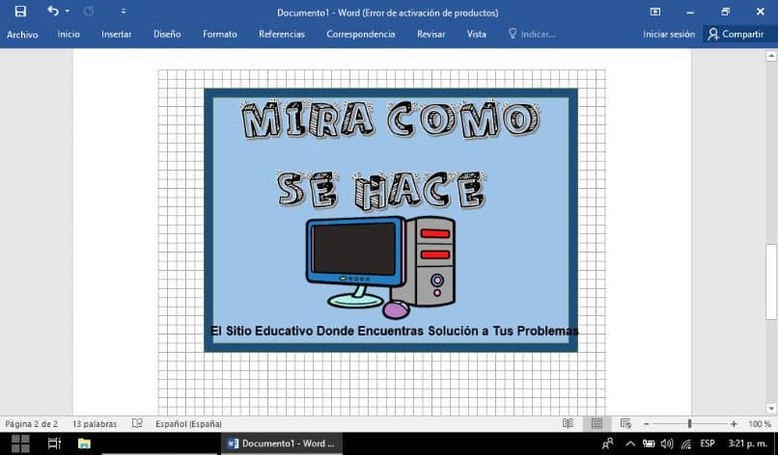
Task: Click the vertical scrollbar down arrow
Action: [x=771, y=410]
